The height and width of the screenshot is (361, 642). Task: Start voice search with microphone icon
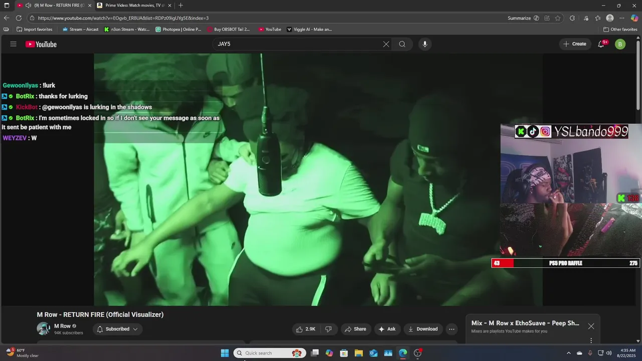425,44
